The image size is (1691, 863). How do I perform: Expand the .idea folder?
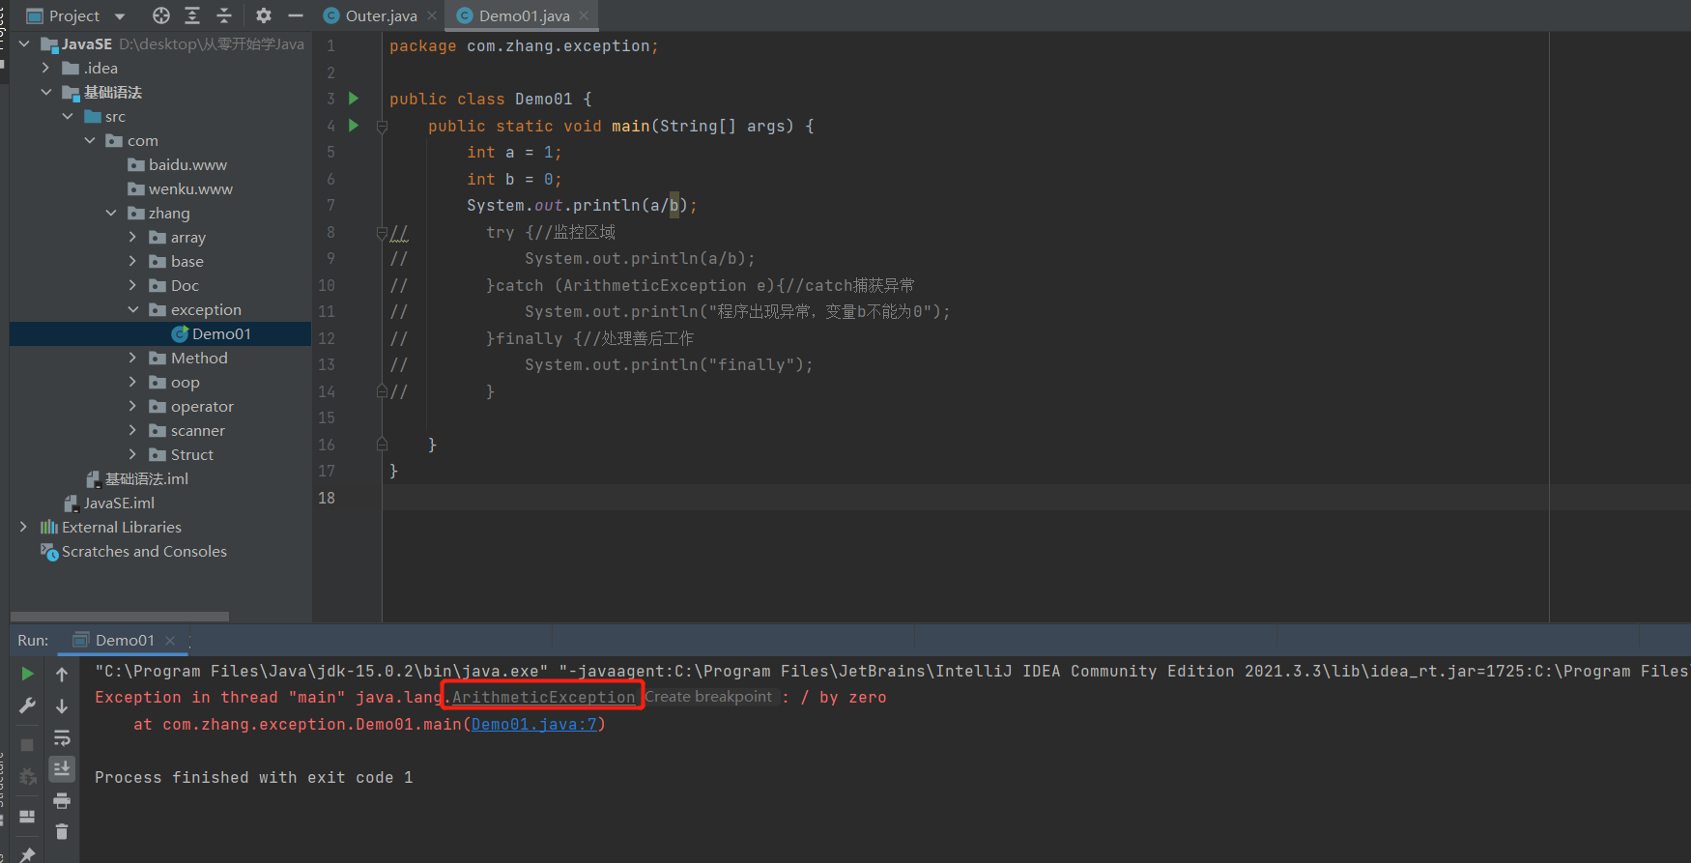coord(45,68)
